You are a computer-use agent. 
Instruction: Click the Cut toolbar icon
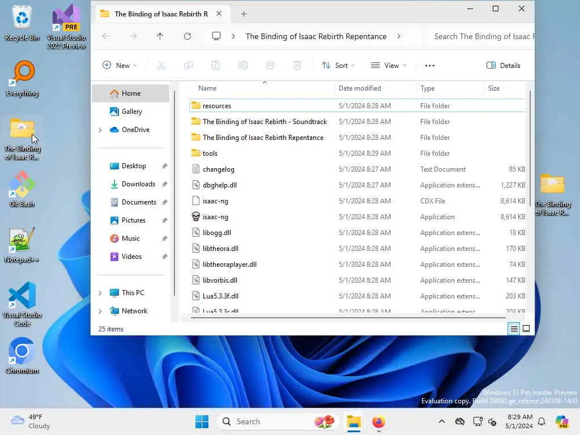tap(161, 66)
